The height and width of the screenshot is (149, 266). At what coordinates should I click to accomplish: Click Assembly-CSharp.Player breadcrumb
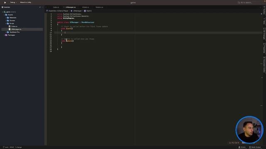click(x=58, y=11)
